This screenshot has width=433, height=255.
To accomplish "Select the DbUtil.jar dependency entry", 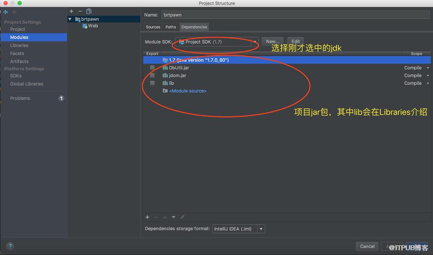I will click(x=179, y=68).
